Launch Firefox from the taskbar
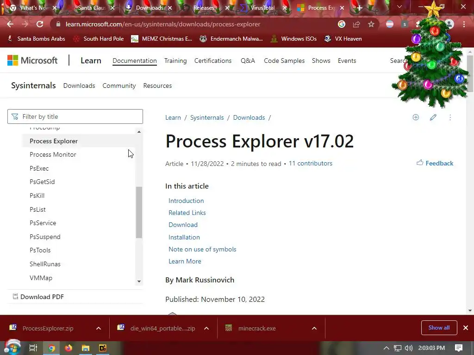Image resolution: width=474 pixels, height=355 pixels. [x=69, y=348]
